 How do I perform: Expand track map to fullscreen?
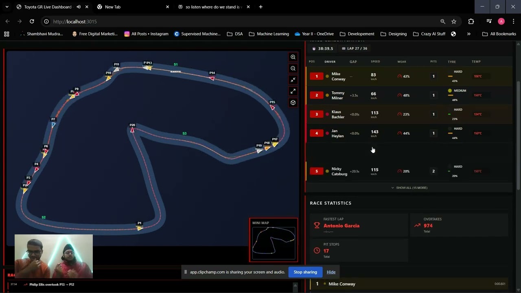click(293, 91)
